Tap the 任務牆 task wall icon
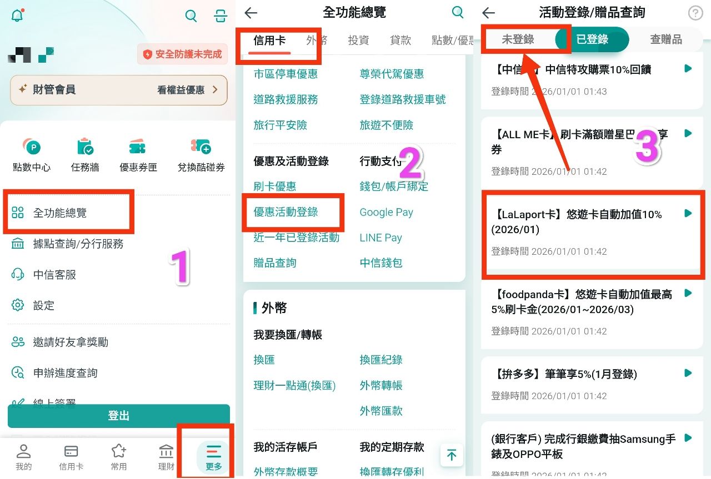 point(85,148)
